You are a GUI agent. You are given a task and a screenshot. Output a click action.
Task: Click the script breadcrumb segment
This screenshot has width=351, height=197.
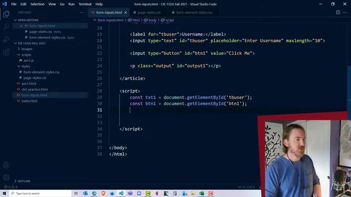(x=167, y=20)
